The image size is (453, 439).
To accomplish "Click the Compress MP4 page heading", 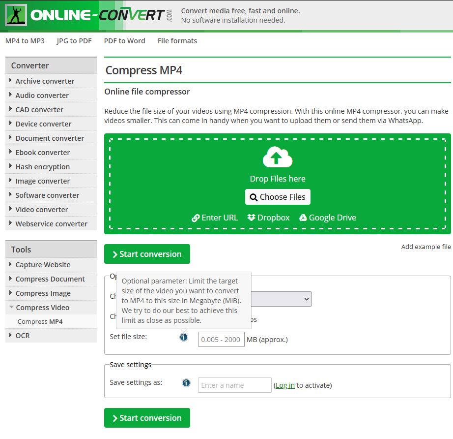I will (x=144, y=70).
